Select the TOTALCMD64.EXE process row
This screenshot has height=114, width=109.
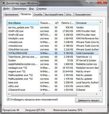pos(53,53)
